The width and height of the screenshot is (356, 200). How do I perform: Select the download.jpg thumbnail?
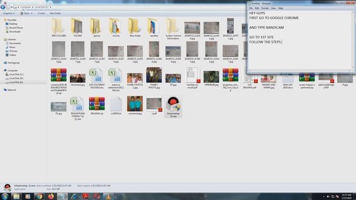pyautogui.click(x=78, y=78)
